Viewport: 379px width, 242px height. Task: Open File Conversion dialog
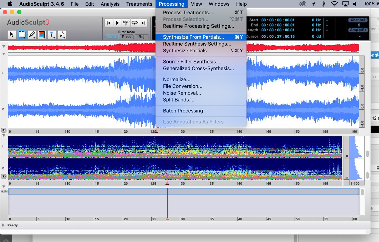pyautogui.click(x=201, y=86)
